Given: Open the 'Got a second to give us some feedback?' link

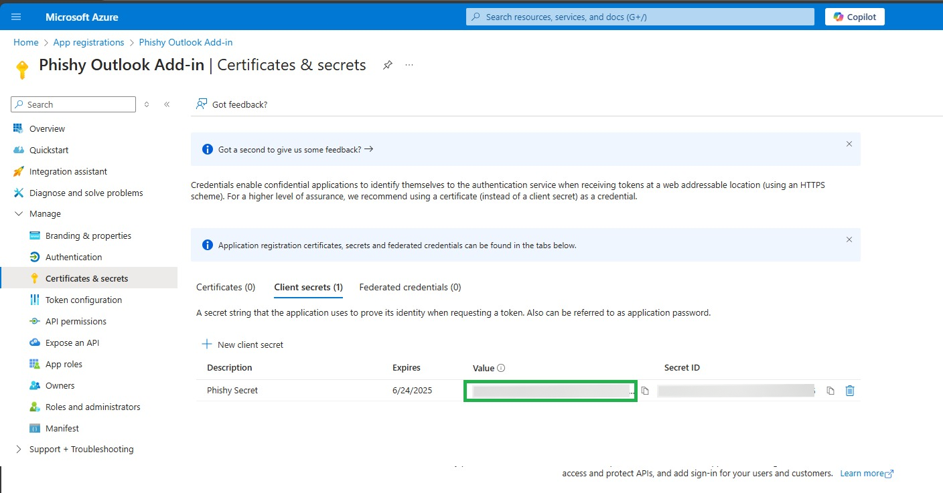Looking at the screenshot, I should 295,149.
